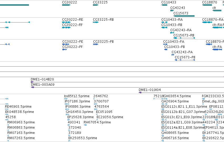
Task: Click protein CG15673-PB
Action: (x=185, y=57)
